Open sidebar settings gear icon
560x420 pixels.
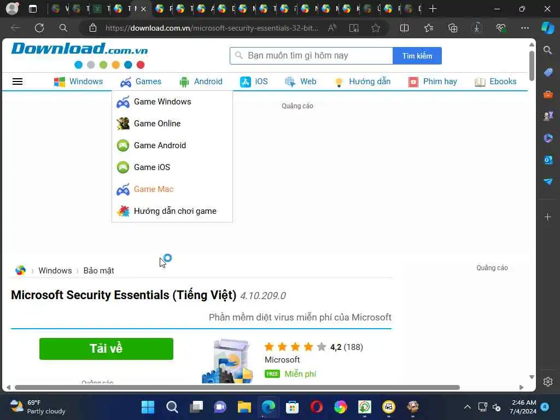pyautogui.click(x=548, y=382)
